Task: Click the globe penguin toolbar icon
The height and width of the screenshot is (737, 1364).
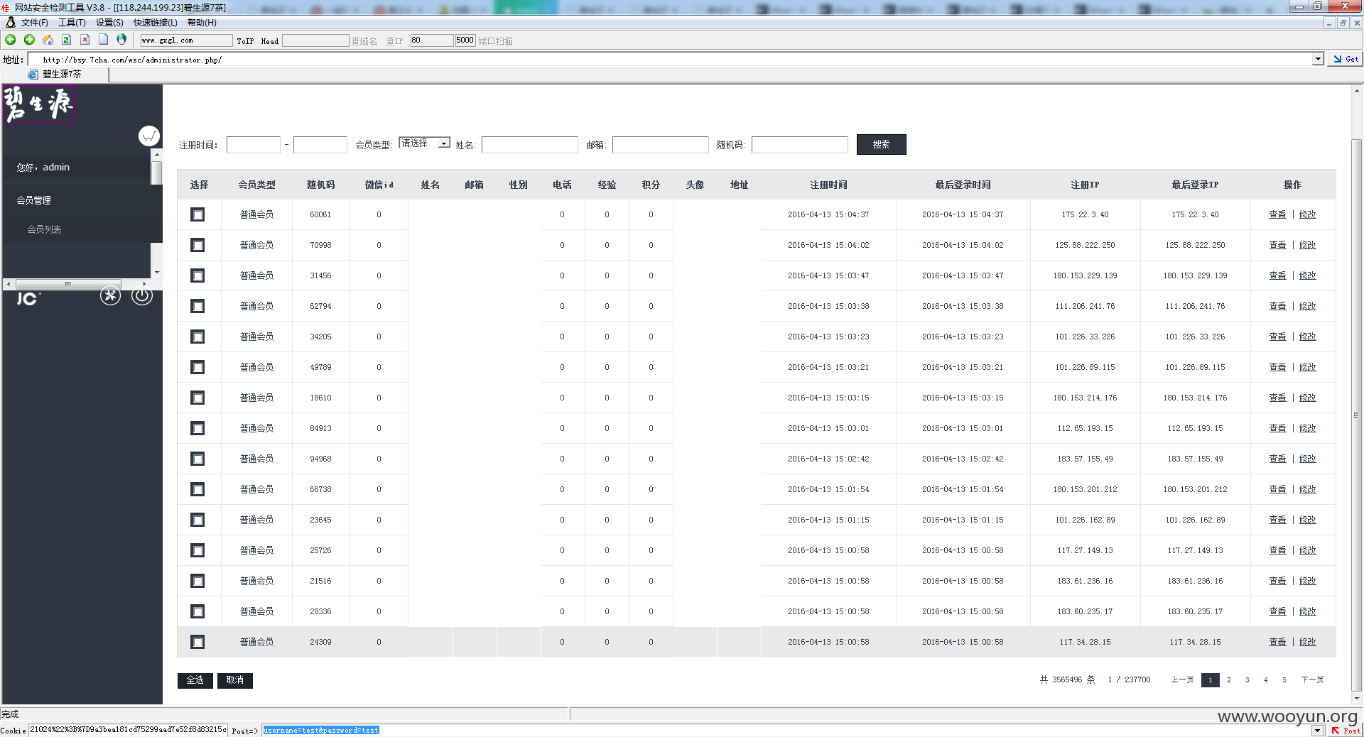Action: (x=121, y=40)
